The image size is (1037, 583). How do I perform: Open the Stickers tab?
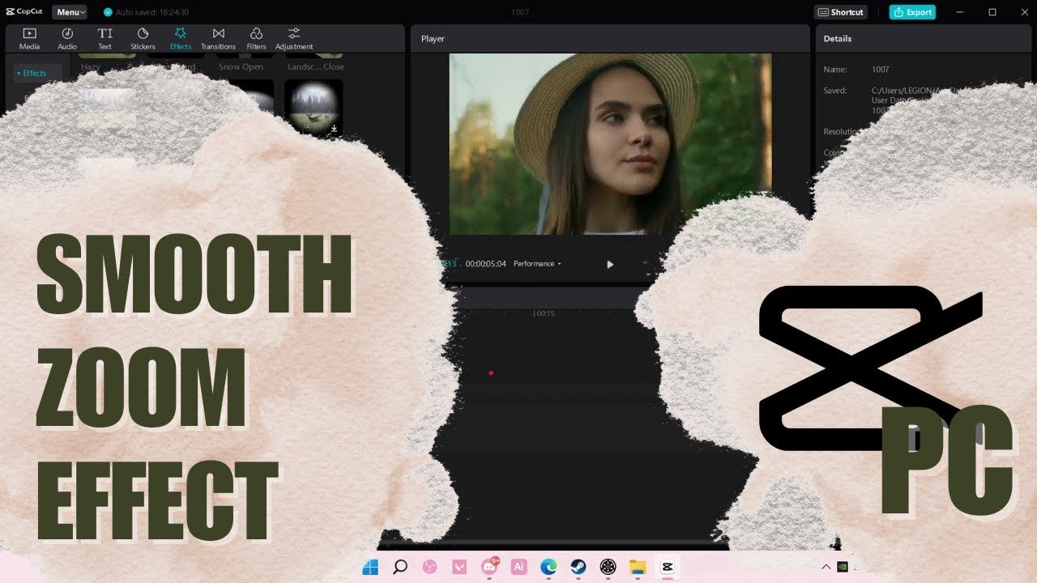[143, 38]
